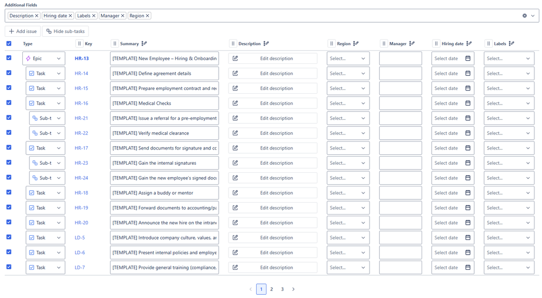Bulk edit the Description column icon
Screen dimensions: 542x298
[266, 43]
